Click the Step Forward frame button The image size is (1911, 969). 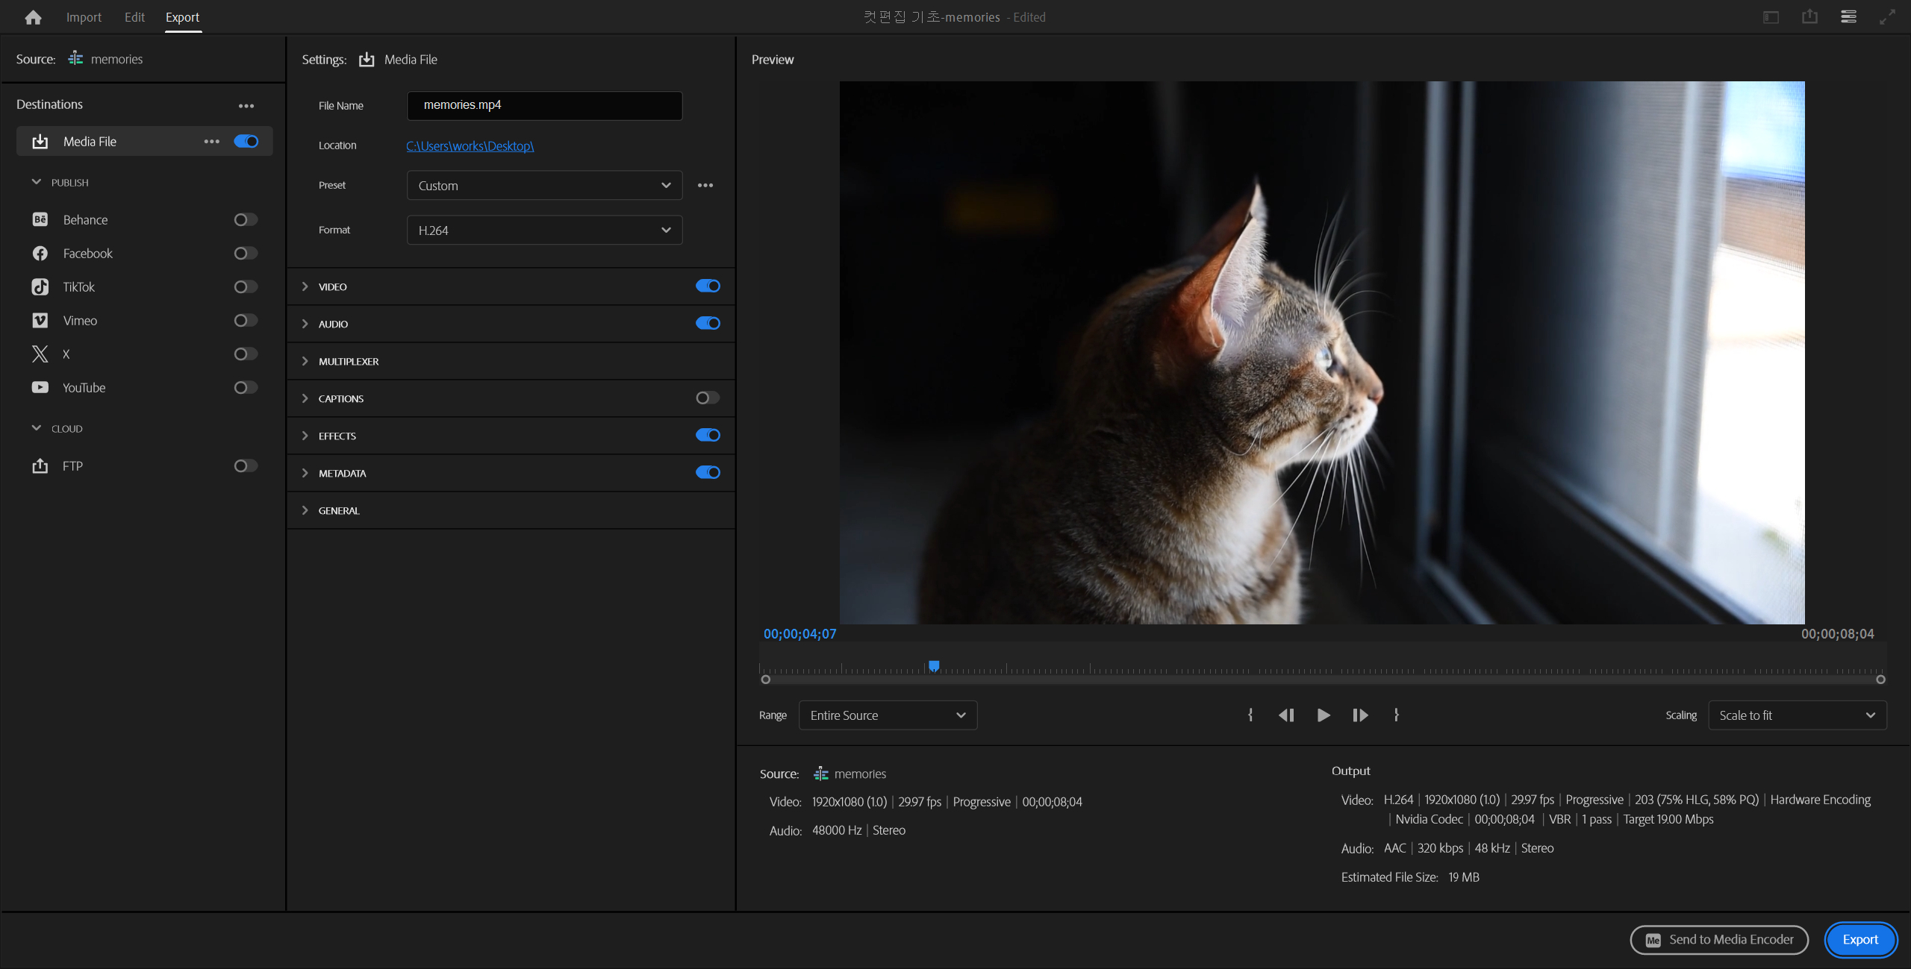click(x=1360, y=715)
